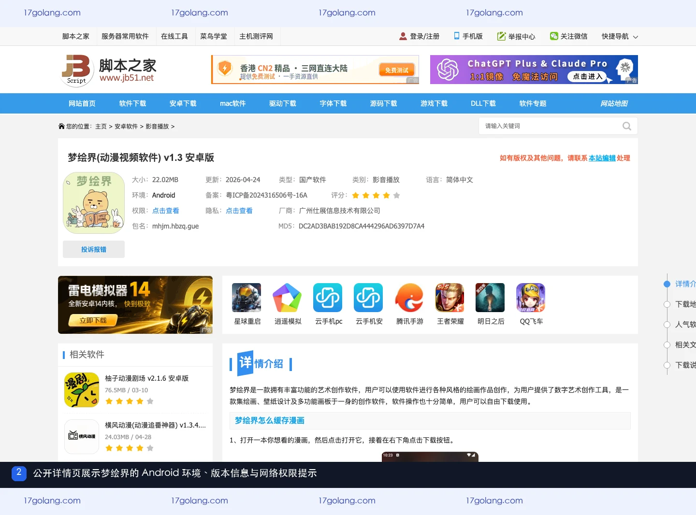Open the 星球重启 game icon
696x515 pixels.
[246, 298]
